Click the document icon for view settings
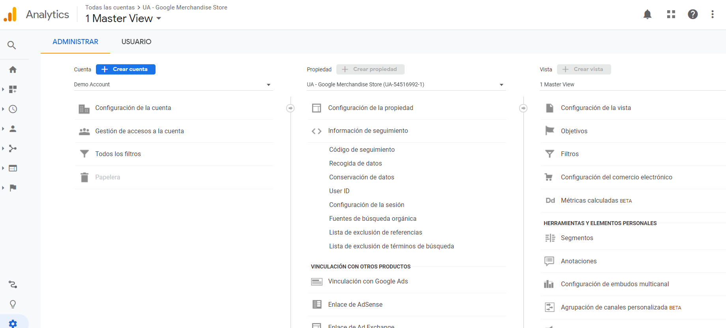Screen dimensions: 726x328 pos(550,108)
